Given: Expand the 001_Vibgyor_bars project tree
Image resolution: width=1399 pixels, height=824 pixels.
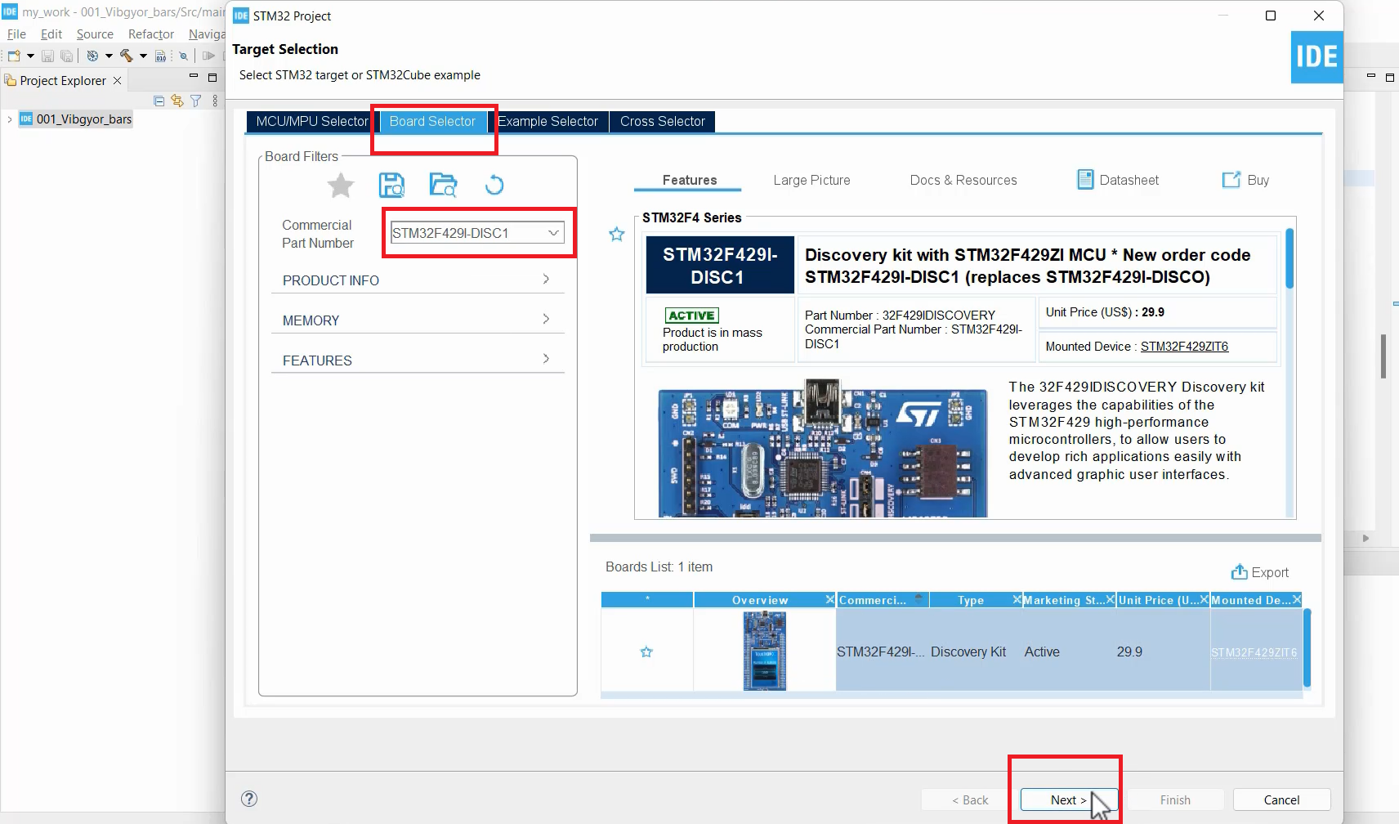Looking at the screenshot, I should (x=10, y=119).
